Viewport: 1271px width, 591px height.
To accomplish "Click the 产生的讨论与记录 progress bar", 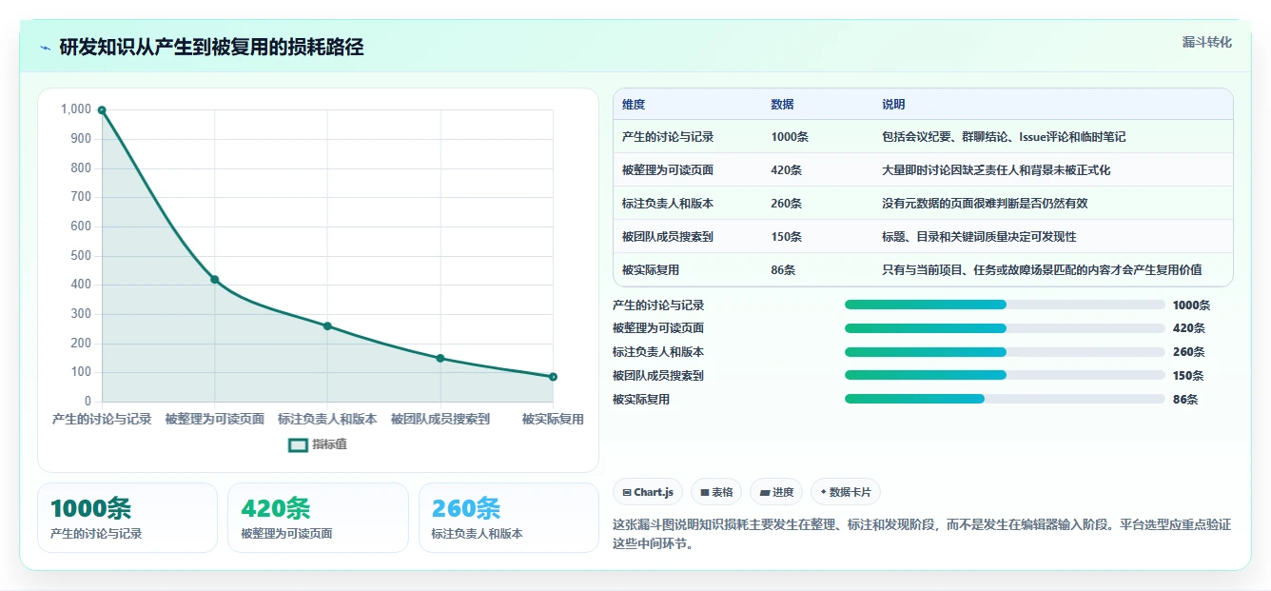I will pyautogui.click(x=1005, y=305).
